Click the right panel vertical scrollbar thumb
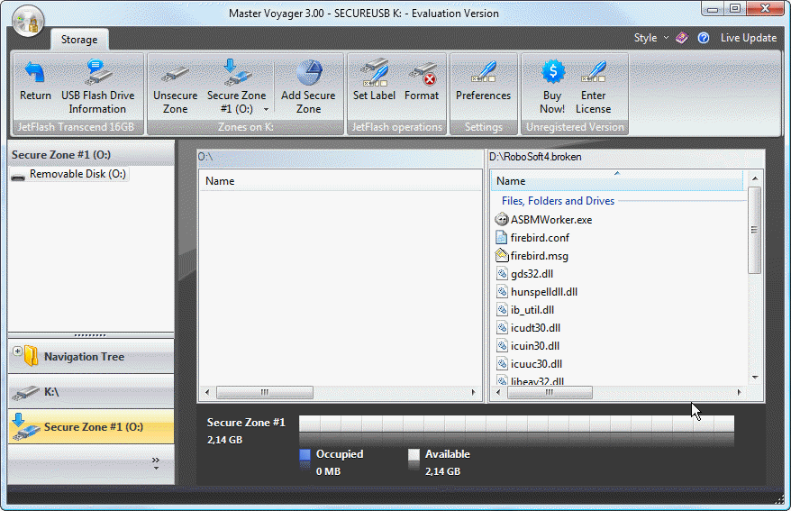The width and height of the screenshot is (791, 511). [755, 230]
